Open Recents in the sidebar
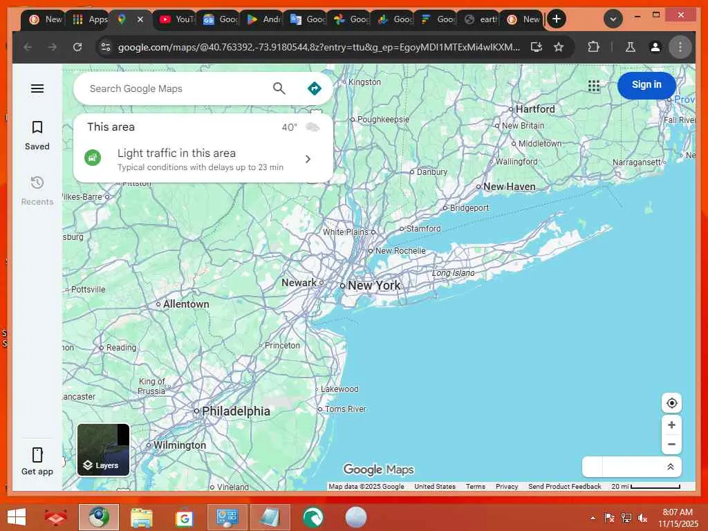Image resolution: width=708 pixels, height=531 pixels. (37, 191)
